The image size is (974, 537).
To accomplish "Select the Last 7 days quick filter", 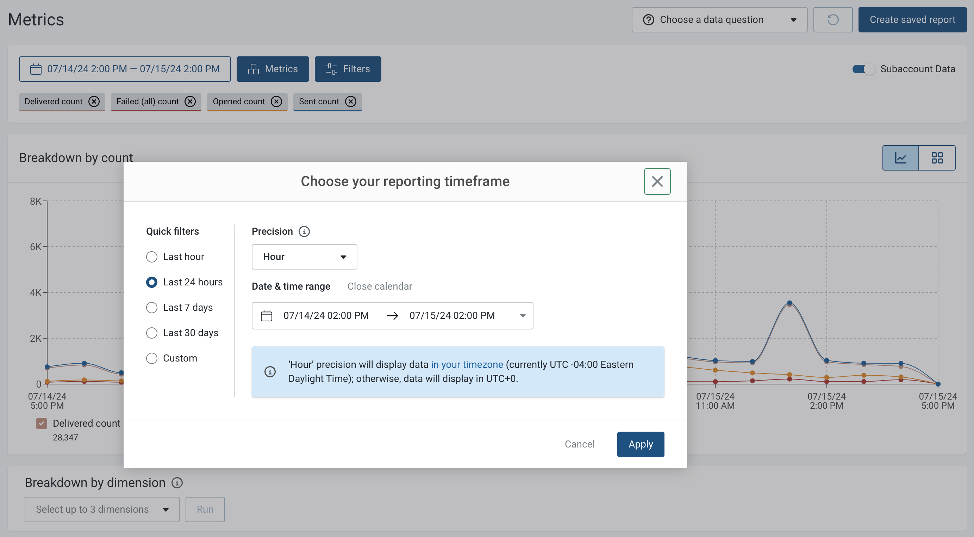I will 152,307.
